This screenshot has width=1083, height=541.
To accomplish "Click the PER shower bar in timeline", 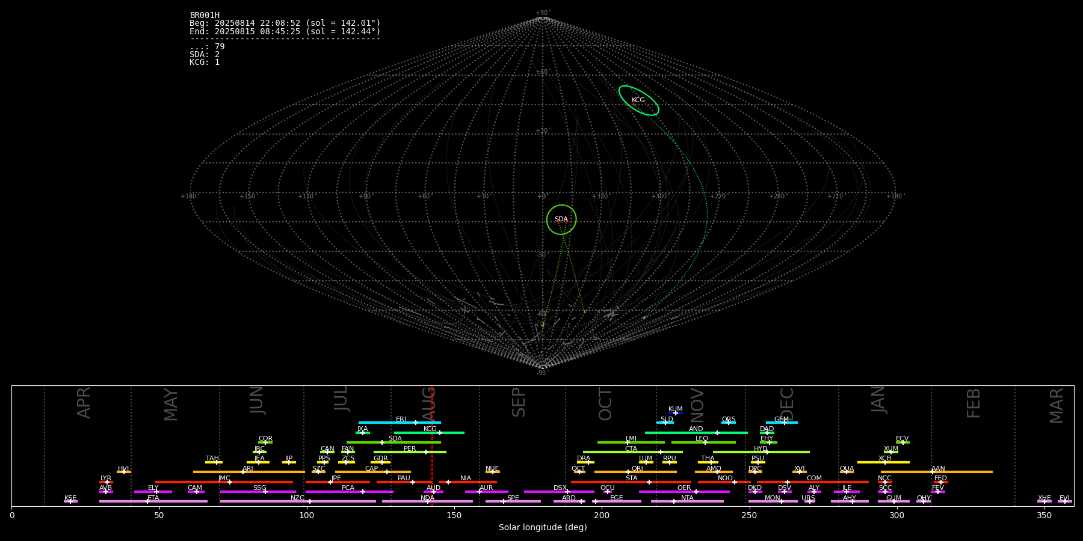I will (x=410, y=452).
